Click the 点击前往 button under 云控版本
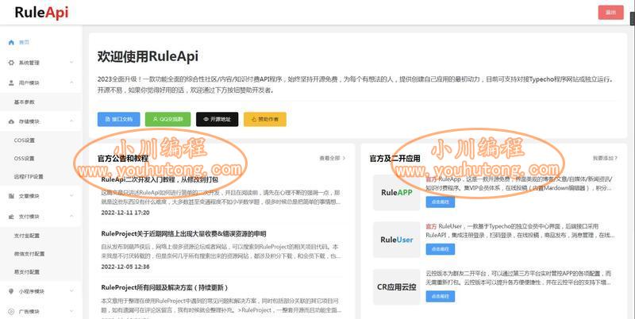This screenshot has height=319, width=635. (441, 296)
